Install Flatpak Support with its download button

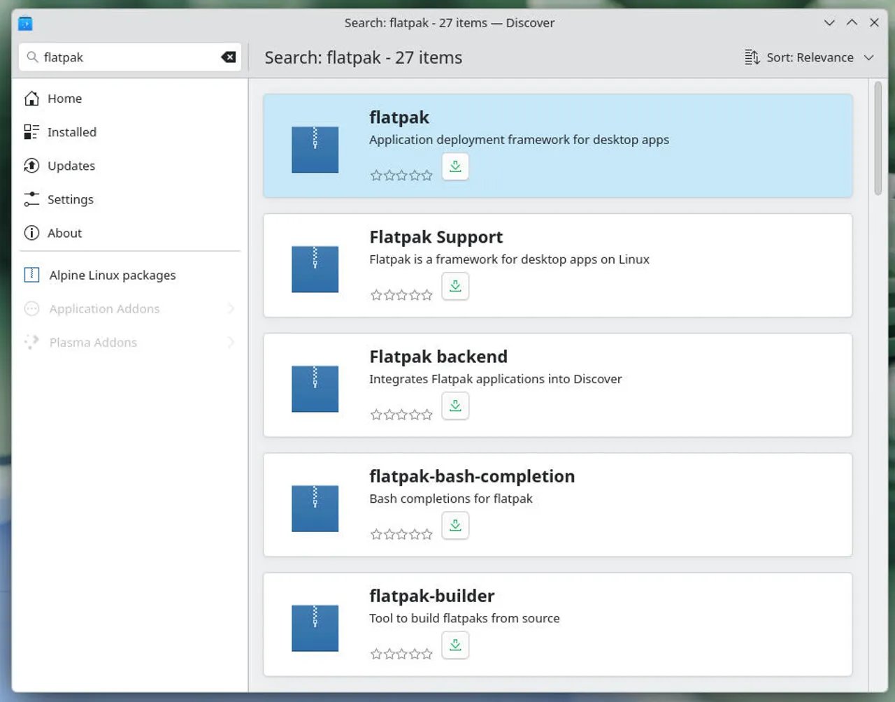[455, 286]
